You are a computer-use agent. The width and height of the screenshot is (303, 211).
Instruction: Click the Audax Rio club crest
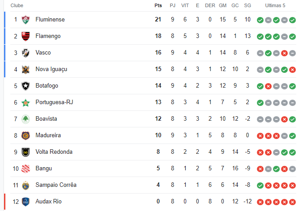(x=26, y=202)
